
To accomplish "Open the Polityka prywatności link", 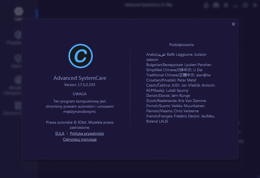I will point(87,133).
